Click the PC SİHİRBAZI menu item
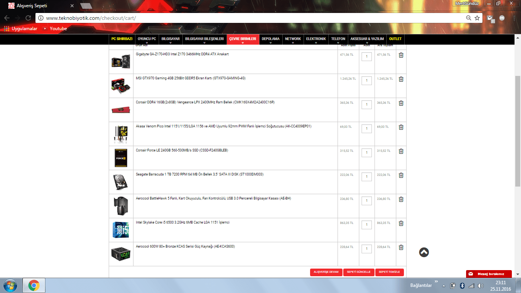The width and height of the screenshot is (521, 293). point(122,39)
